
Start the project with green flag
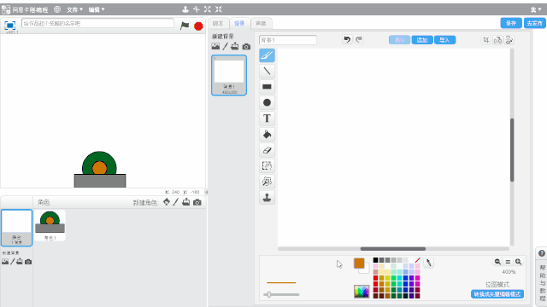tap(185, 26)
